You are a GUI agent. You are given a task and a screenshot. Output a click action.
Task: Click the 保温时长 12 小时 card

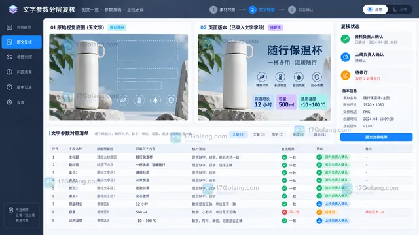(x=263, y=102)
